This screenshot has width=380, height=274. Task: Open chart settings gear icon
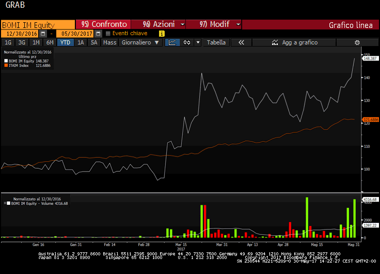point(356,42)
